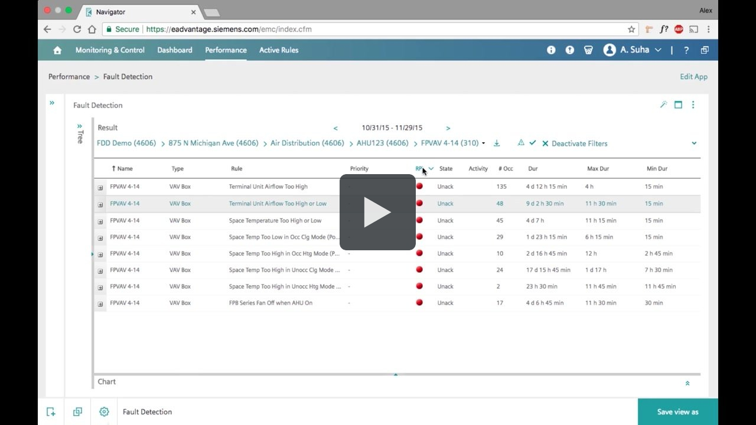Viewport: 756px width, 425px height.
Task: Click the X icon next to Deactivate Filters
Action: click(545, 143)
